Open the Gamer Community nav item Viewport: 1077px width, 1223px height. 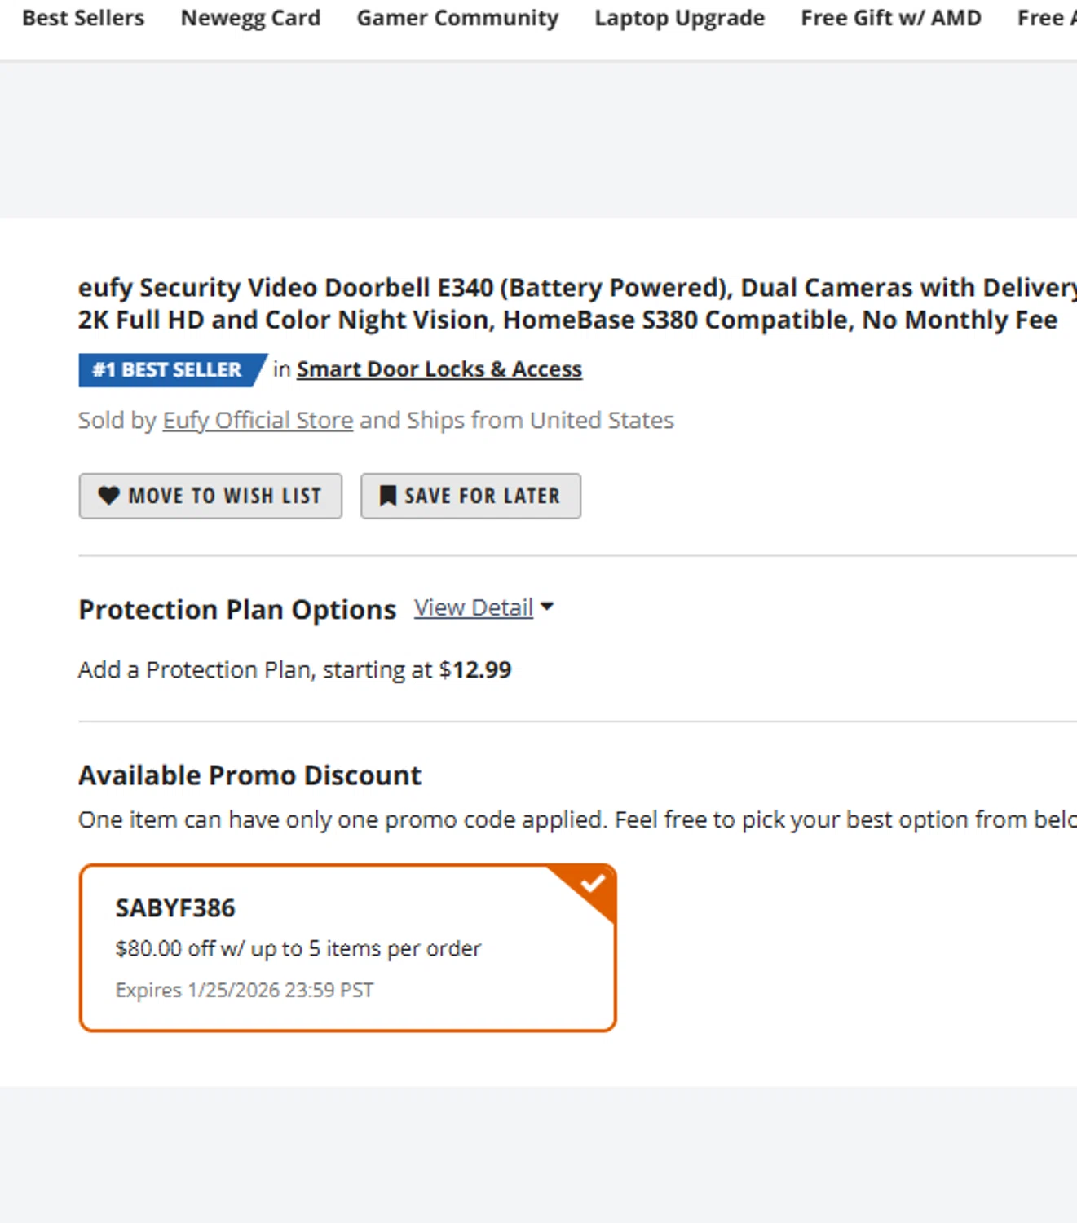click(457, 18)
